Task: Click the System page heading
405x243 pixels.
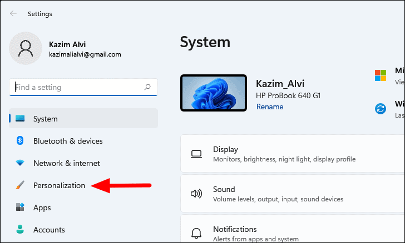Action: point(205,42)
